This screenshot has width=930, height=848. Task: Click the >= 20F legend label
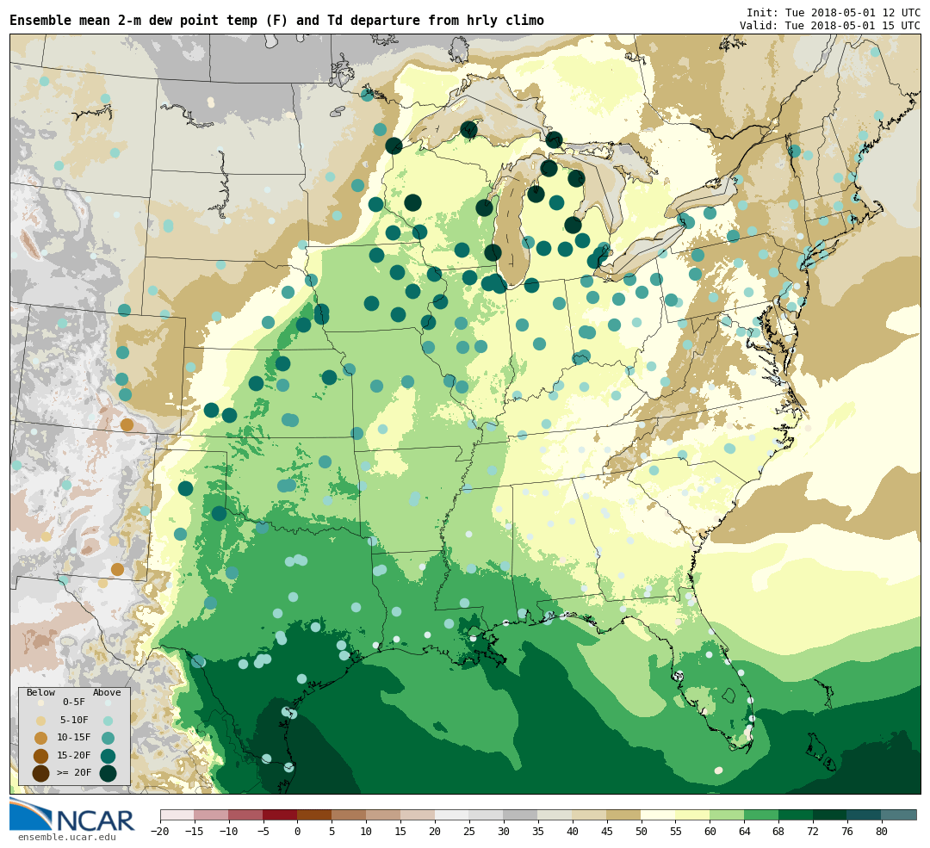[74, 773]
